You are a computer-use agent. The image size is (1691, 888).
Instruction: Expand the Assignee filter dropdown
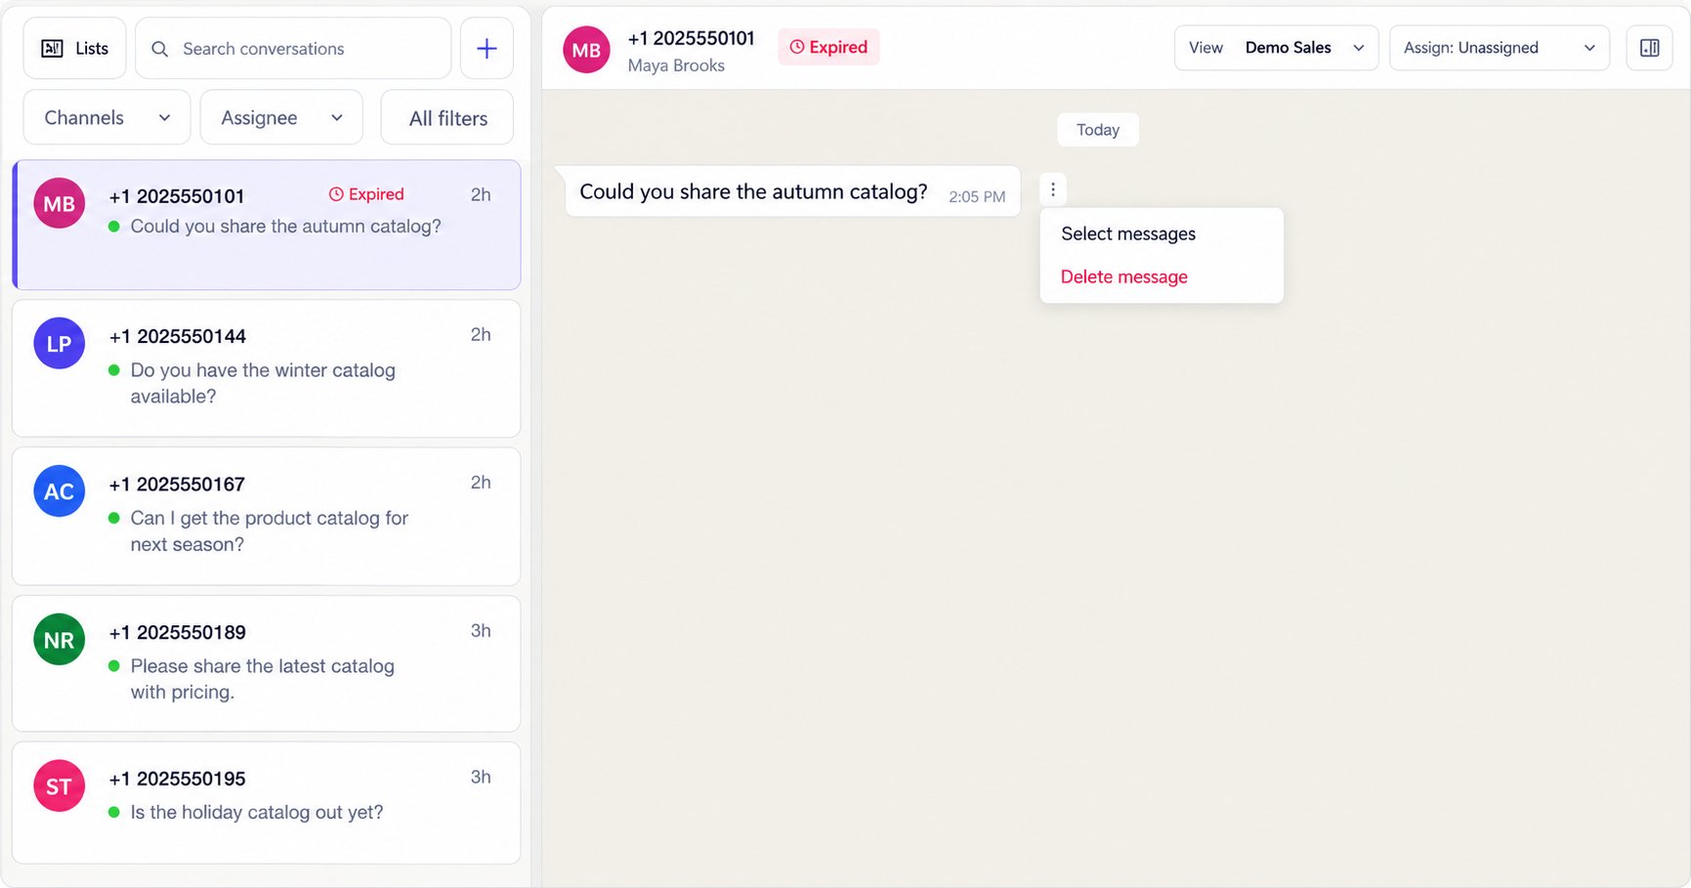click(281, 117)
